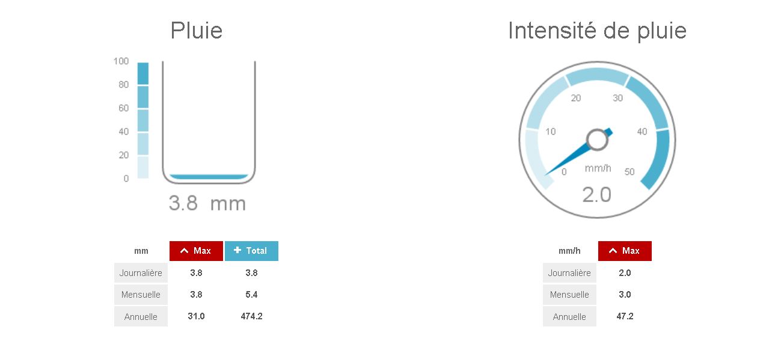Click the red Max button under Pluie
Screen dimensions: 784x350
pyautogui.click(x=196, y=251)
